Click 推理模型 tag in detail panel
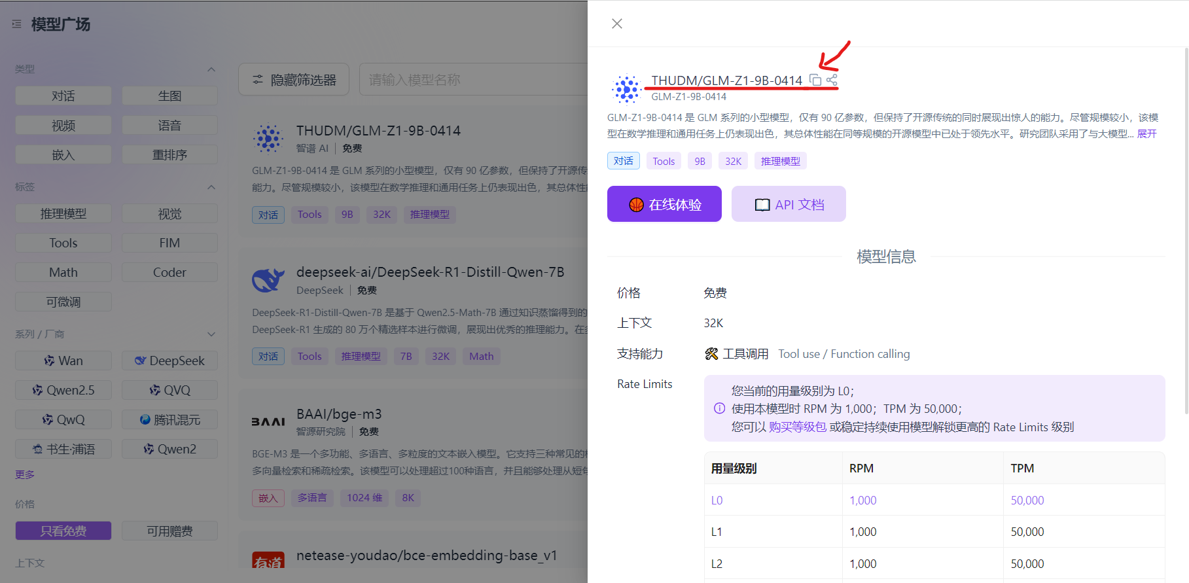1189x583 pixels. click(x=780, y=161)
